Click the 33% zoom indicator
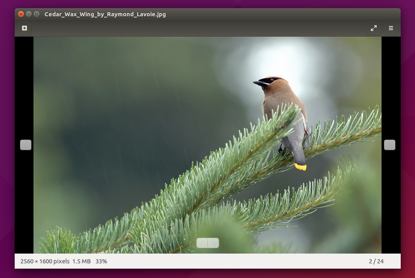The height and width of the screenshot is (278, 415). click(102, 261)
